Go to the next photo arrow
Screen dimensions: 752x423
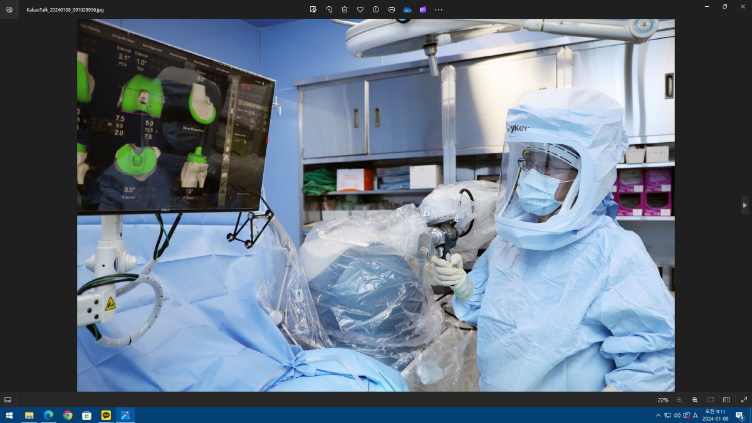(x=744, y=206)
